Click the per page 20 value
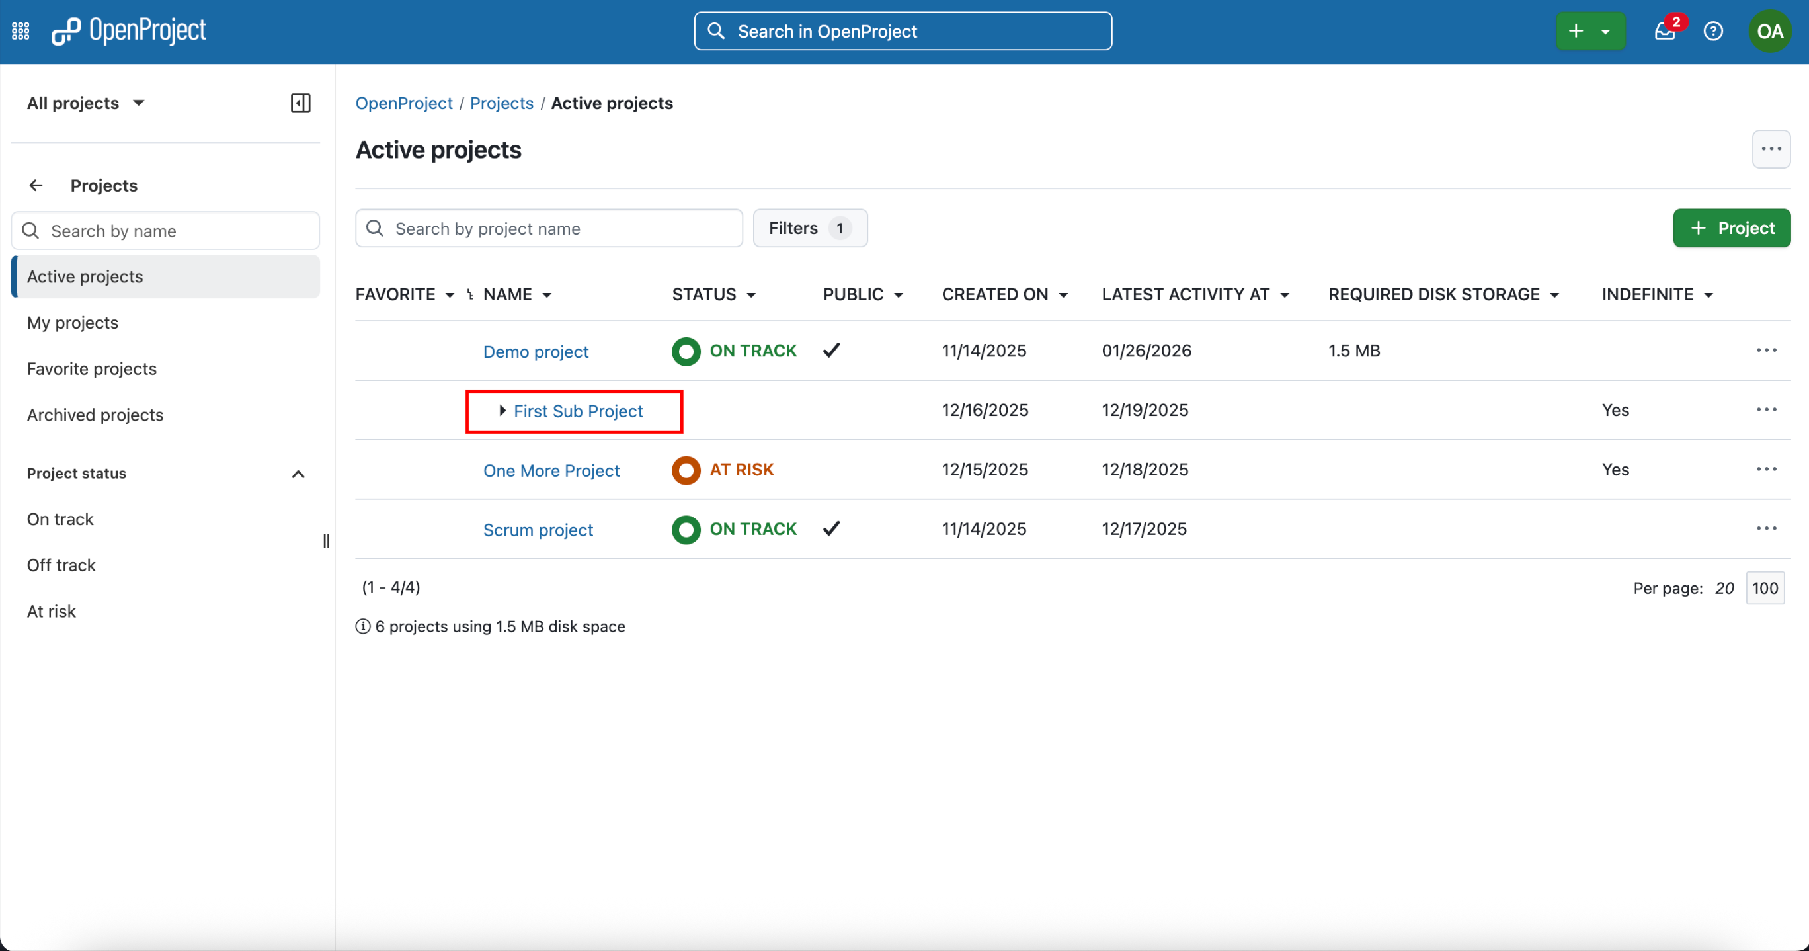Viewport: 1809px width, 951px height. pyautogui.click(x=1724, y=589)
